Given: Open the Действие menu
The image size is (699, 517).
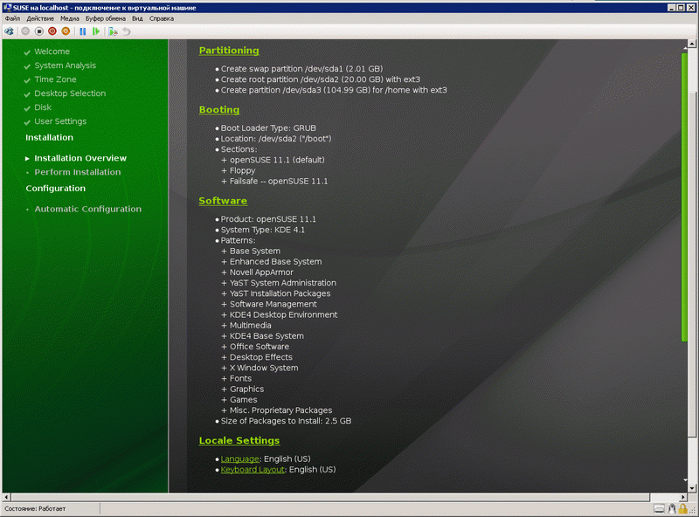Looking at the screenshot, I should (40, 18).
